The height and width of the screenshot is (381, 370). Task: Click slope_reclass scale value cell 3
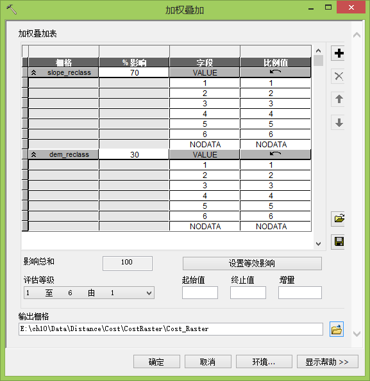coord(275,104)
